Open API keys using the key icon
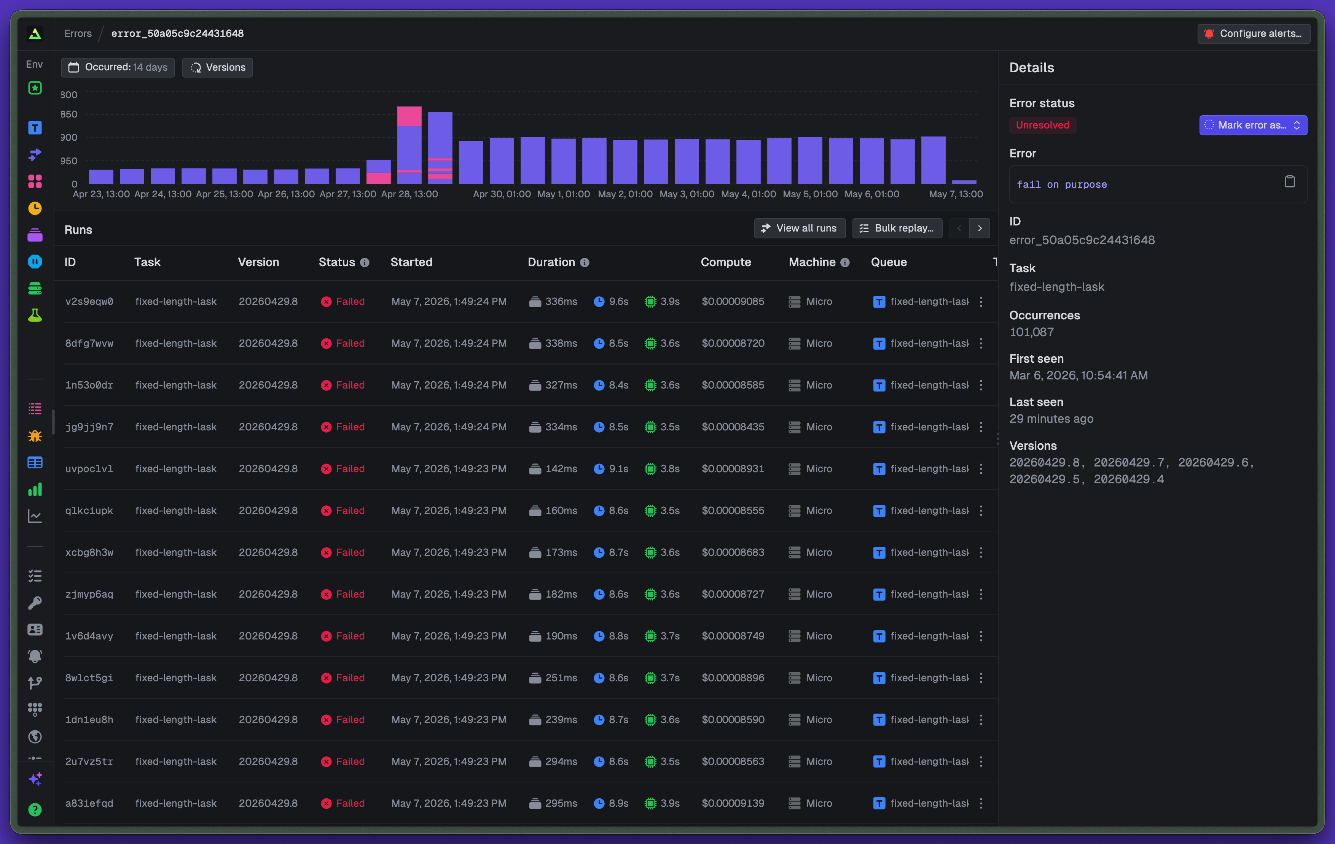Viewport: 1335px width, 844px height. (x=35, y=603)
